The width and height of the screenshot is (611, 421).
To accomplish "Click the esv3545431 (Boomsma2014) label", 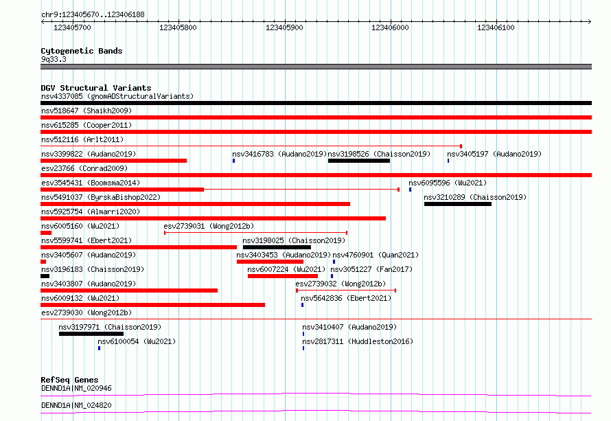I will click(x=91, y=183).
